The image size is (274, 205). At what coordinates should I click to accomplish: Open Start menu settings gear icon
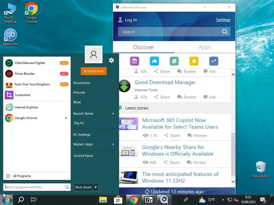tap(111, 61)
